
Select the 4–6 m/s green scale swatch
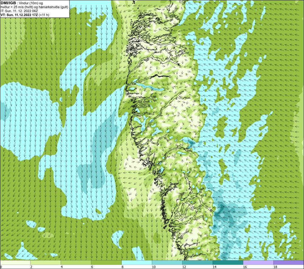click(76, 262)
